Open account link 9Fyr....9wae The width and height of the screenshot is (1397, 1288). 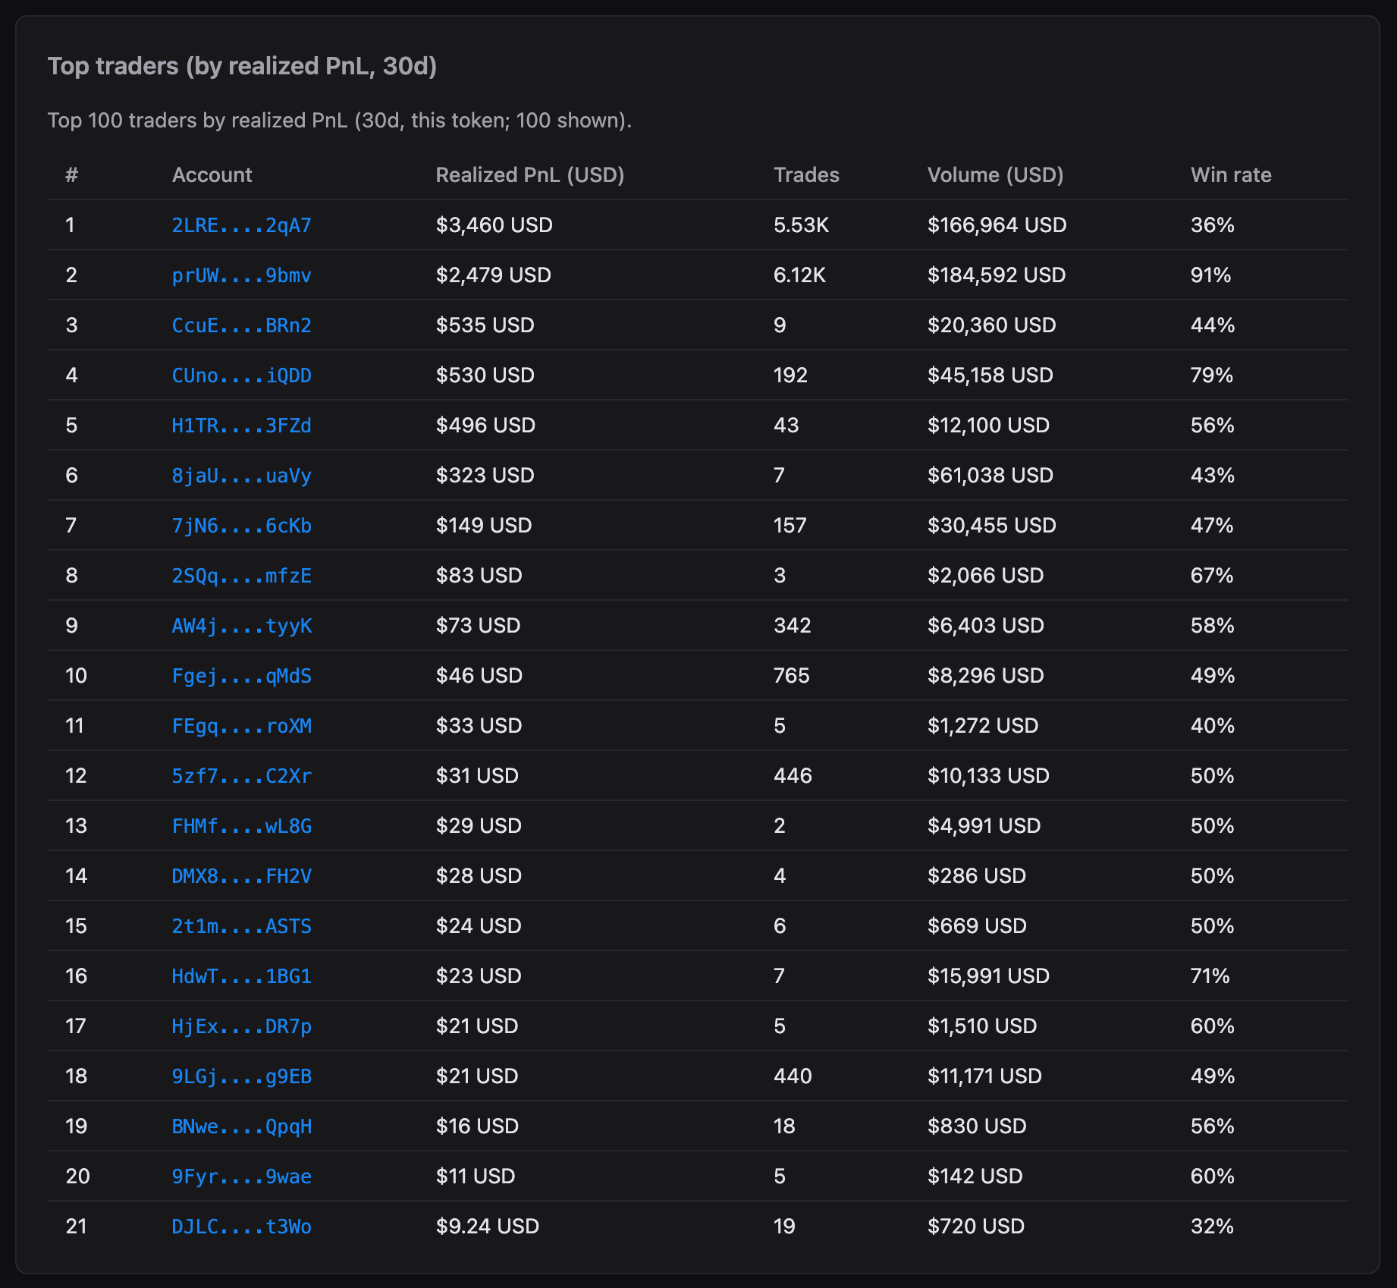click(x=241, y=1176)
